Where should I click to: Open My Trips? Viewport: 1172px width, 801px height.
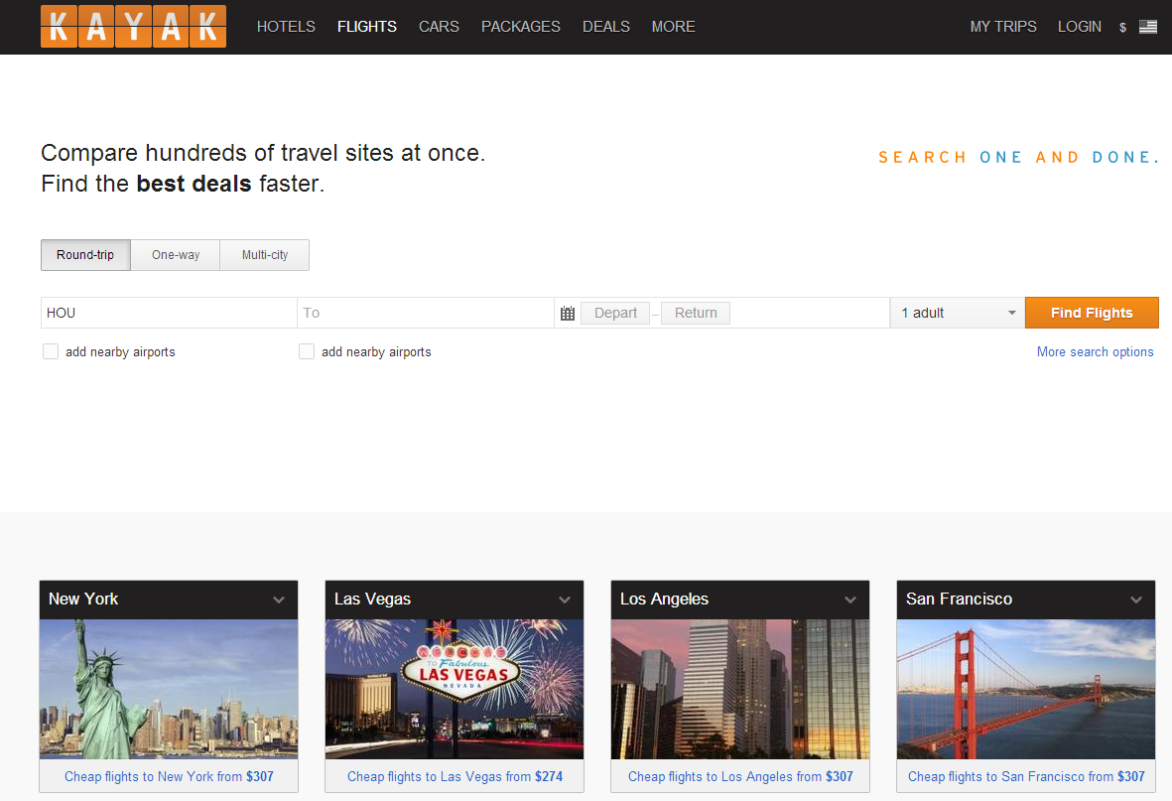pos(1003,27)
